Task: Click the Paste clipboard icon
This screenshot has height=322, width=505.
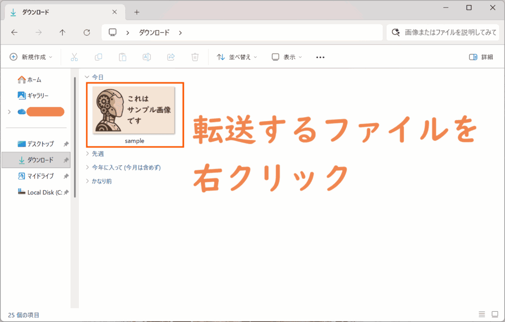Action: point(122,57)
